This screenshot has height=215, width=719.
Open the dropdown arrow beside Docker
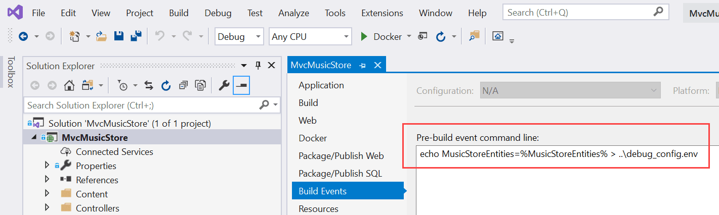[x=409, y=36]
